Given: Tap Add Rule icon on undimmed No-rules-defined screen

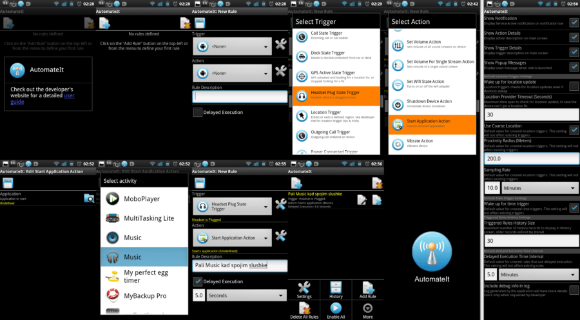Looking at the screenshot, I should pyautogui.click(x=104, y=23).
